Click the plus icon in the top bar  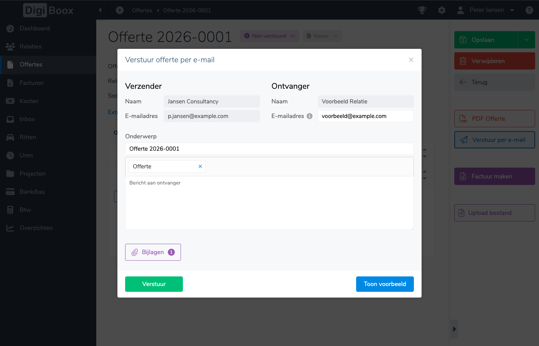(120, 10)
